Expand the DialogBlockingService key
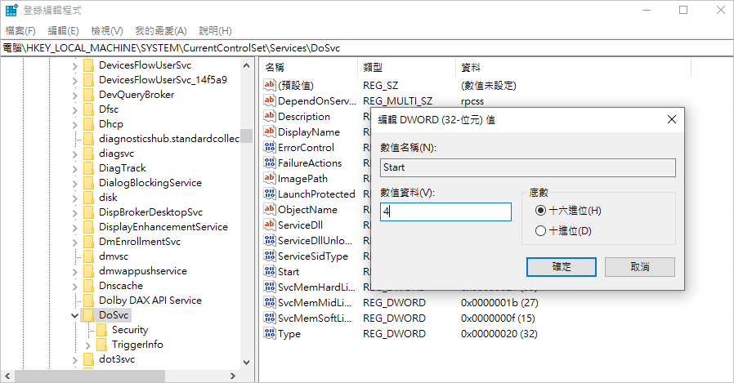The image size is (734, 383). click(75, 183)
